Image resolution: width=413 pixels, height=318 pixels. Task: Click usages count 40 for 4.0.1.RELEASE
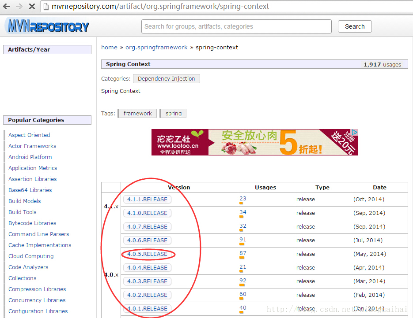tap(243, 308)
